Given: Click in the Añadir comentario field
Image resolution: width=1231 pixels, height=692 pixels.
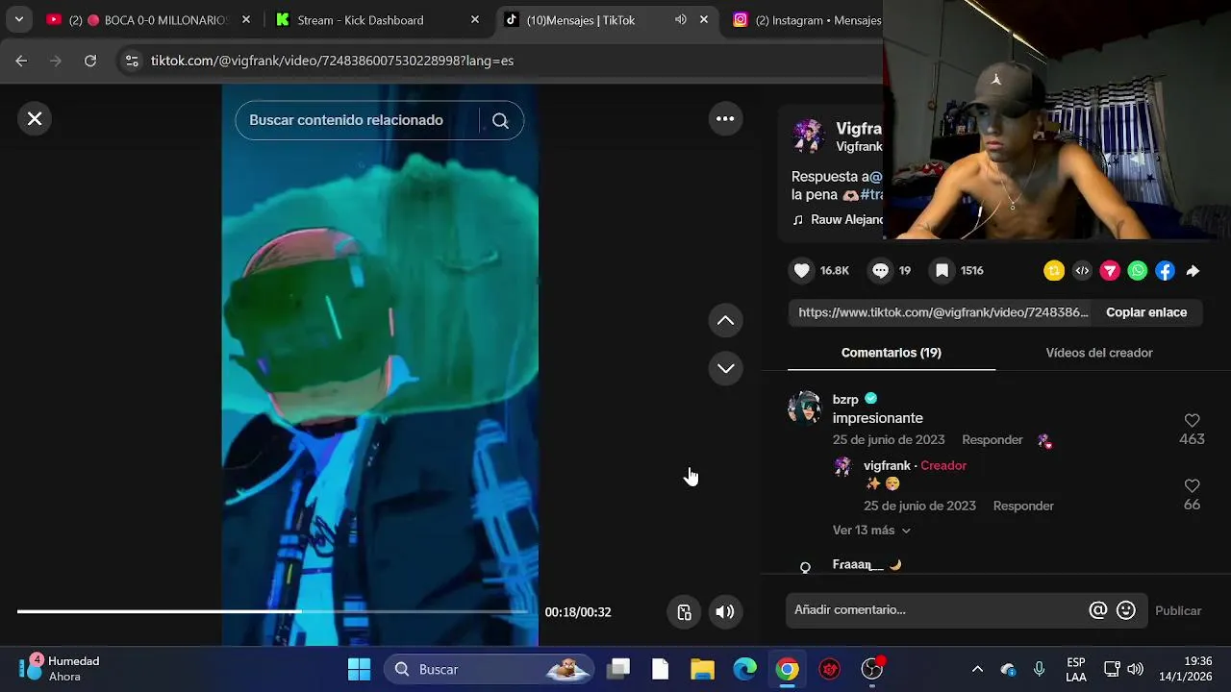Looking at the screenshot, I should (x=938, y=610).
